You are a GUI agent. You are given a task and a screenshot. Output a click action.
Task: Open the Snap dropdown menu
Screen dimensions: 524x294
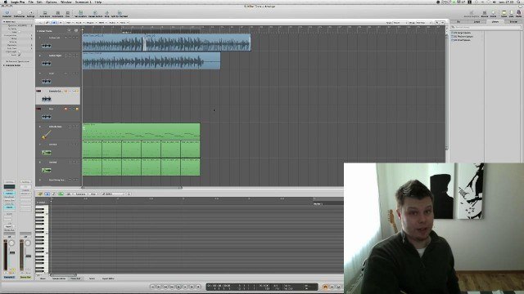point(400,23)
